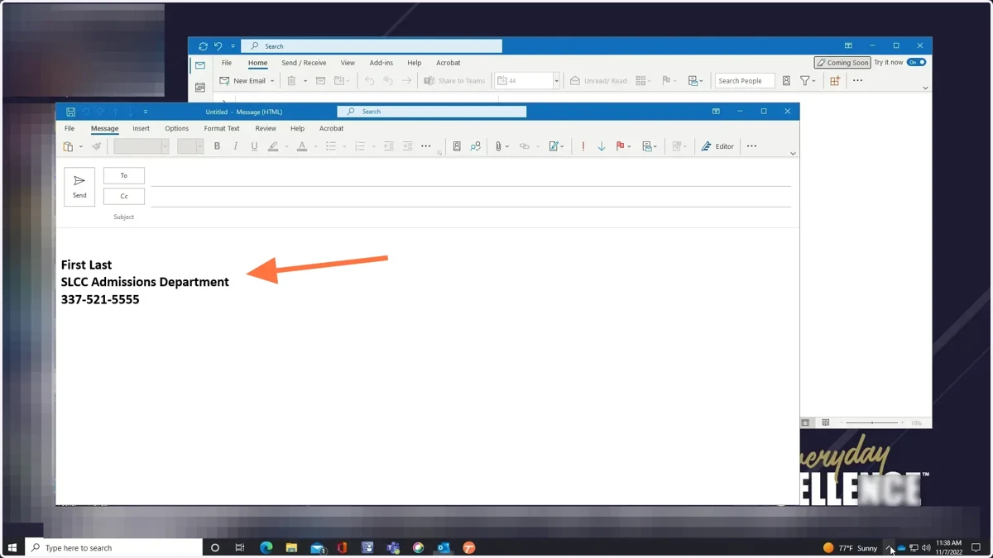Mark message as Low Importance
Screen dimensions: 993x558
[602, 146]
